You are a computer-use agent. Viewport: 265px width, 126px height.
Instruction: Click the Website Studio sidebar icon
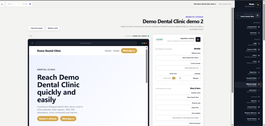tap(259, 84)
